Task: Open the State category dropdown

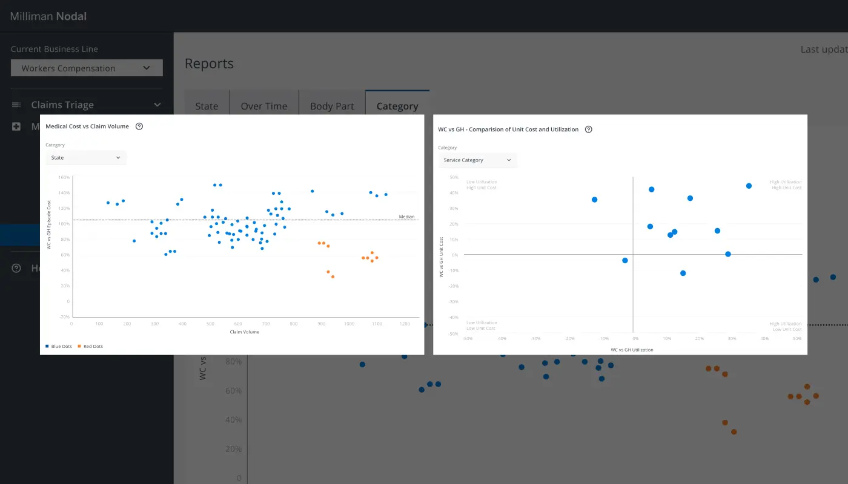Action: pyautogui.click(x=86, y=158)
